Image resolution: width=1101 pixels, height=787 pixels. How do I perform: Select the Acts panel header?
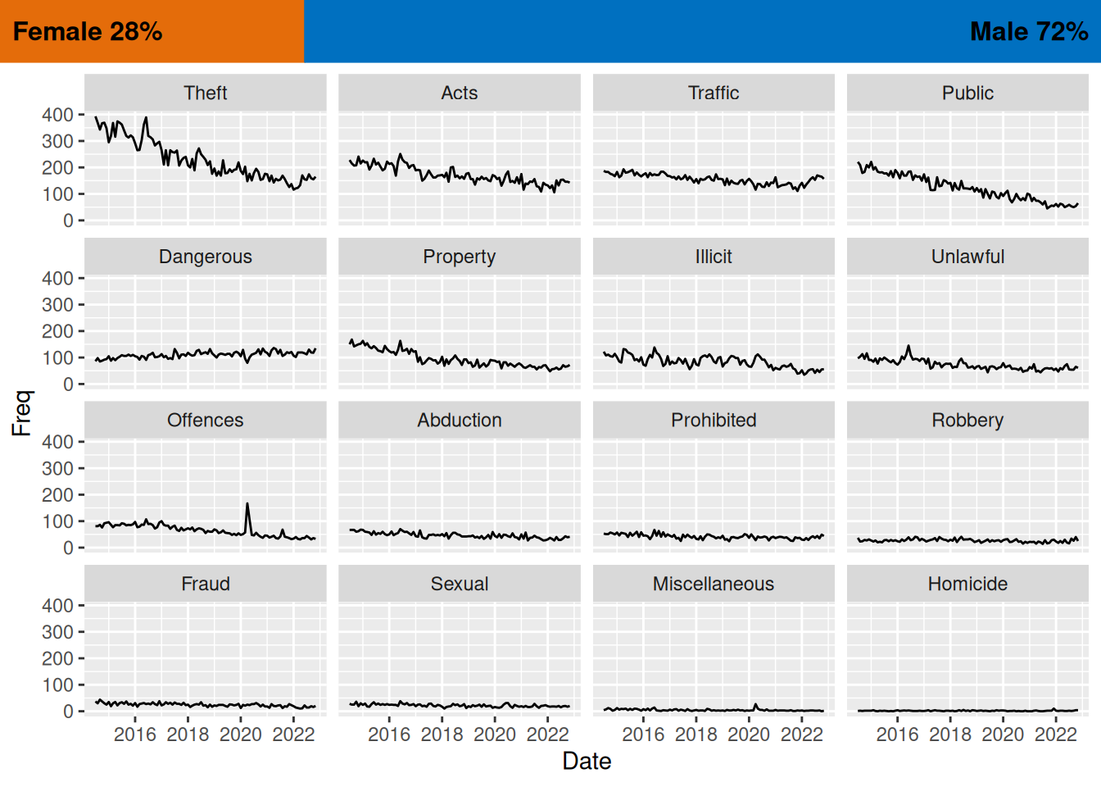point(460,93)
